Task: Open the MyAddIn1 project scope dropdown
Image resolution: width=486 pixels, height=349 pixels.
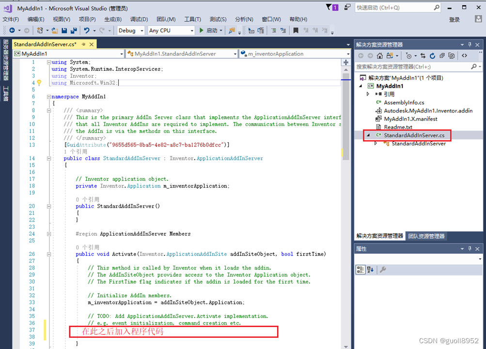Action: point(122,54)
